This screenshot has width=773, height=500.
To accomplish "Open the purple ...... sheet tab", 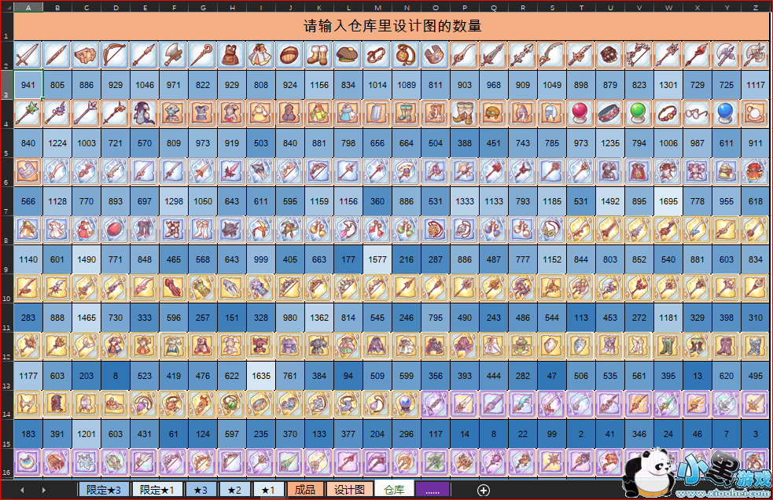I will point(433,490).
